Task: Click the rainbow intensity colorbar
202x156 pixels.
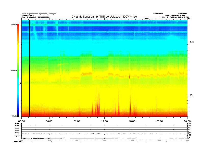Action: (18, 70)
